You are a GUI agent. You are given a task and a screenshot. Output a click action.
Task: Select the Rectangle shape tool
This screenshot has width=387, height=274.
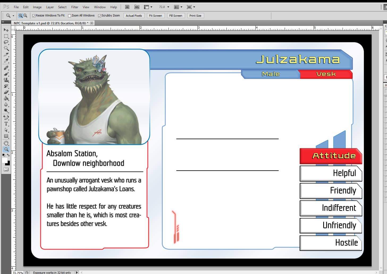[6, 136]
